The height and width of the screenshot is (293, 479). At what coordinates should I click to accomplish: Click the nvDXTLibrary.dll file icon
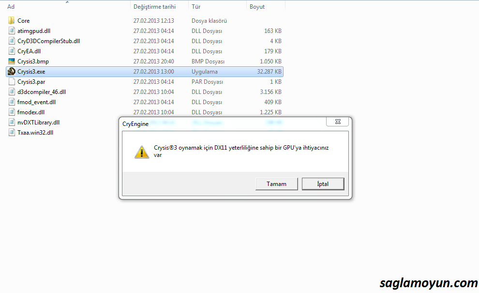click(x=12, y=123)
